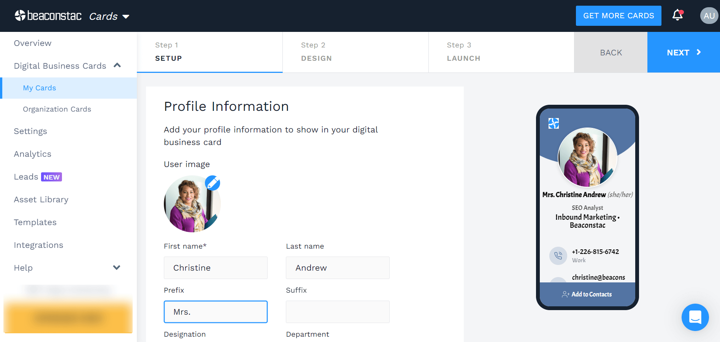
Task: Open the Cards product dropdown
Action: pos(109,16)
